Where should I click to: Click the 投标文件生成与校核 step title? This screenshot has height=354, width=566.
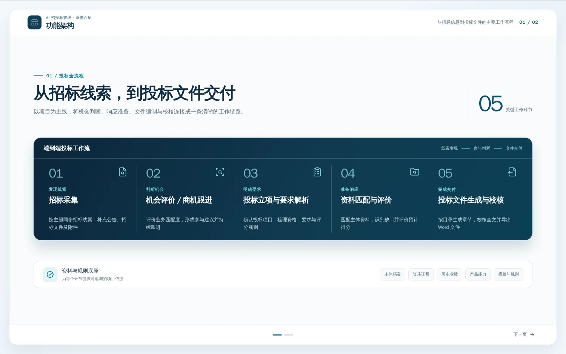tap(471, 200)
